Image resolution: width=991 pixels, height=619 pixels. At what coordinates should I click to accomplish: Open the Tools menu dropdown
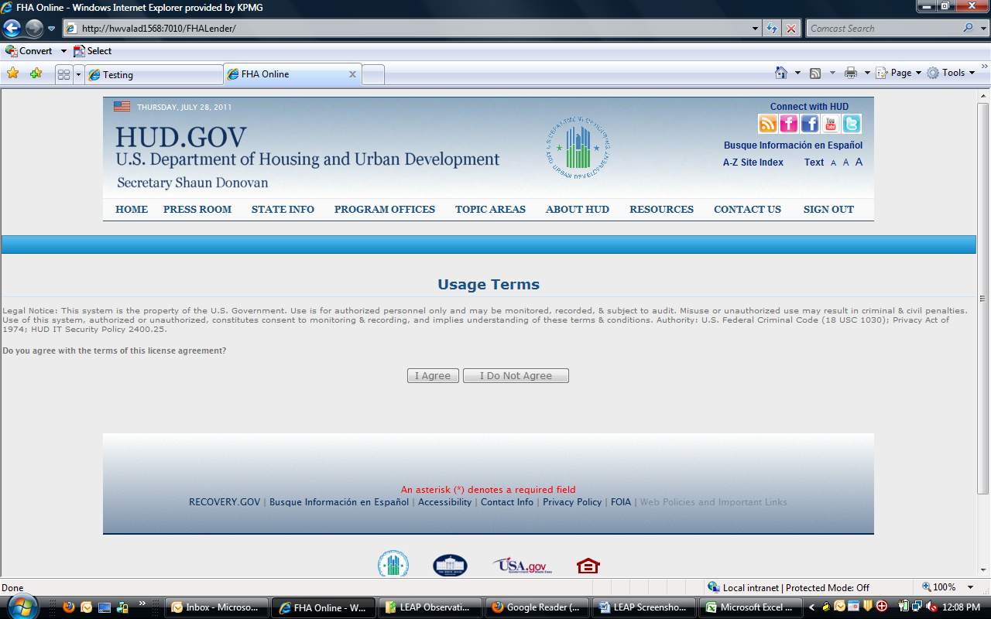(x=951, y=73)
